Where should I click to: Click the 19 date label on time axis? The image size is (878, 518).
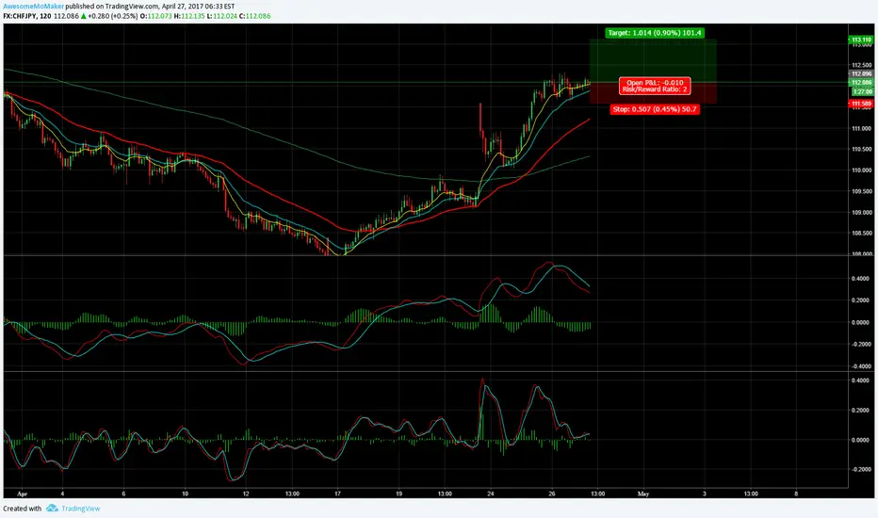pyautogui.click(x=398, y=494)
